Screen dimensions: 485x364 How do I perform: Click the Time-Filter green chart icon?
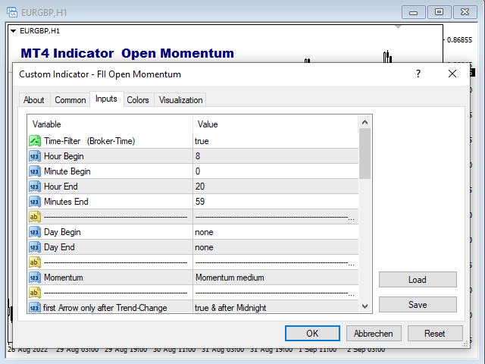(x=35, y=141)
